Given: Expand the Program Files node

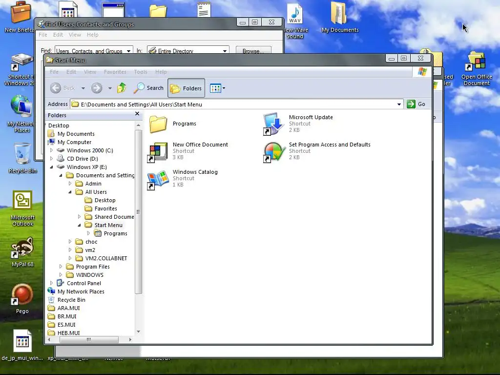Looking at the screenshot, I should [x=61, y=266].
